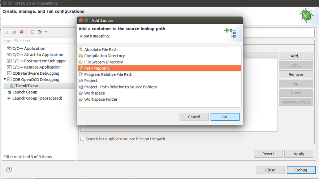Select C/C++ Remote Application type
This screenshot has width=319, height=179.
(36, 67)
